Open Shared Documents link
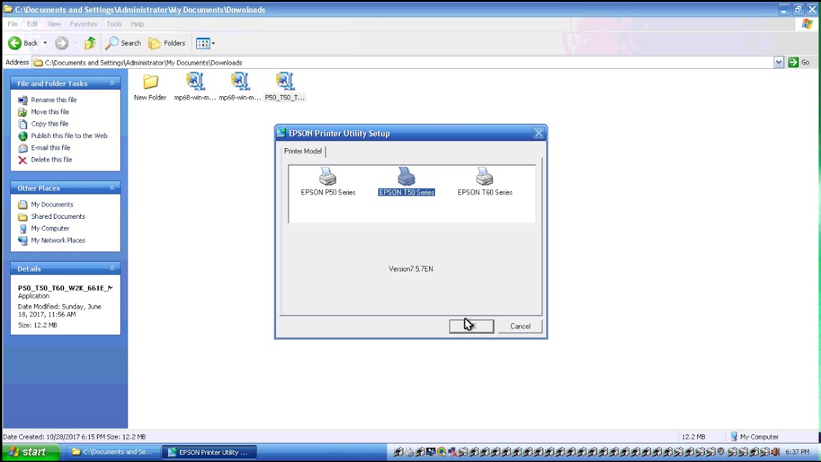Image resolution: width=821 pixels, height=462 pixels. click(58, 216)
